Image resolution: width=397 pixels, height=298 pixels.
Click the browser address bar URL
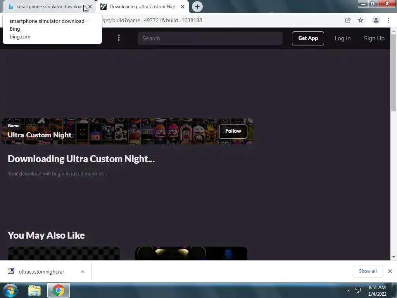(152, 20)
